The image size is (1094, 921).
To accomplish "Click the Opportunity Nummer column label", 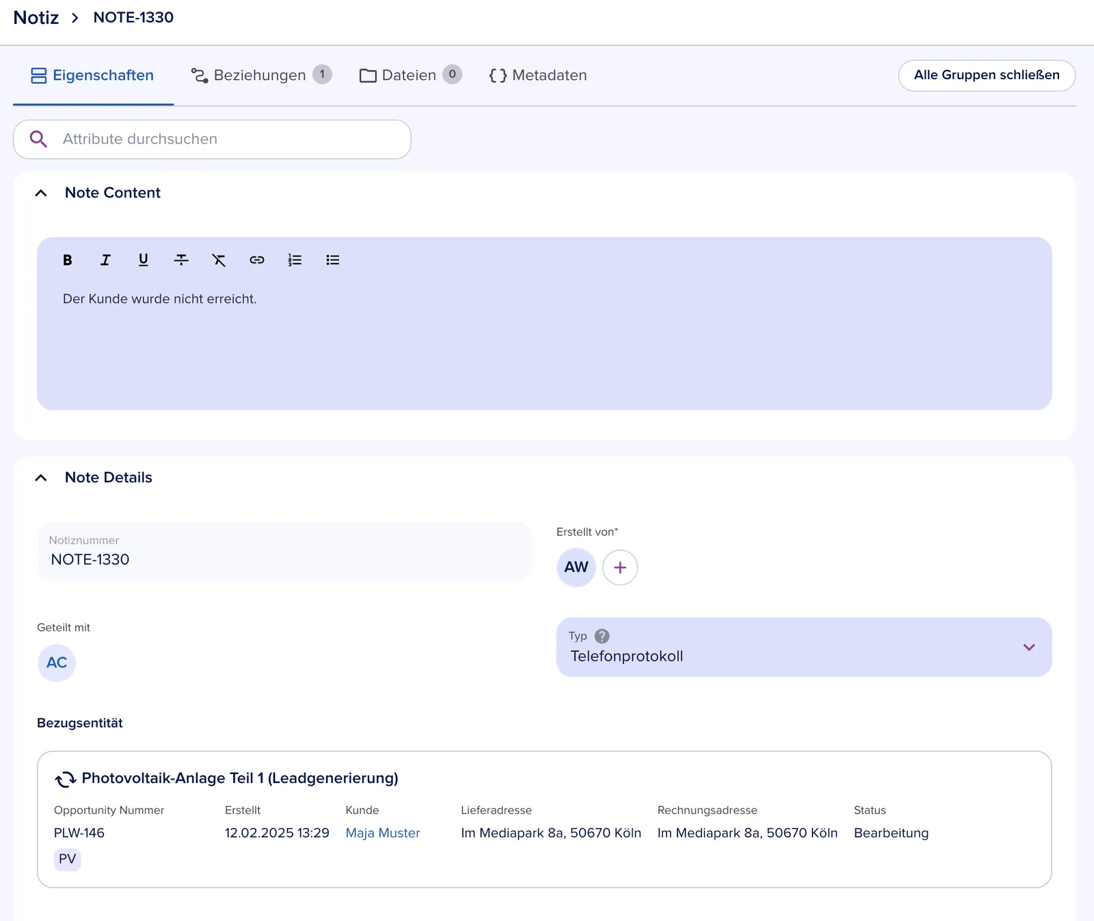I will tap(109, 810).
